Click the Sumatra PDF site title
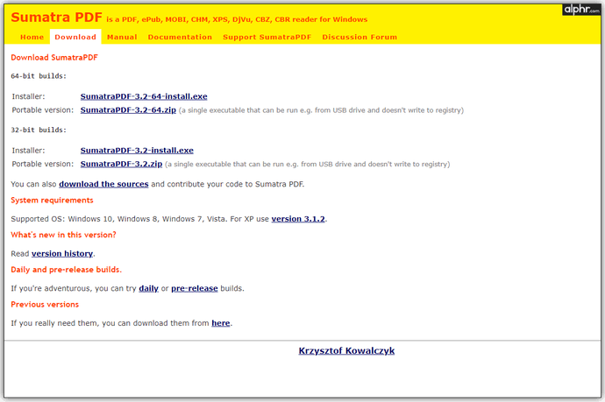The width and height of the screenshot is (605, 402). pos(56,18)
